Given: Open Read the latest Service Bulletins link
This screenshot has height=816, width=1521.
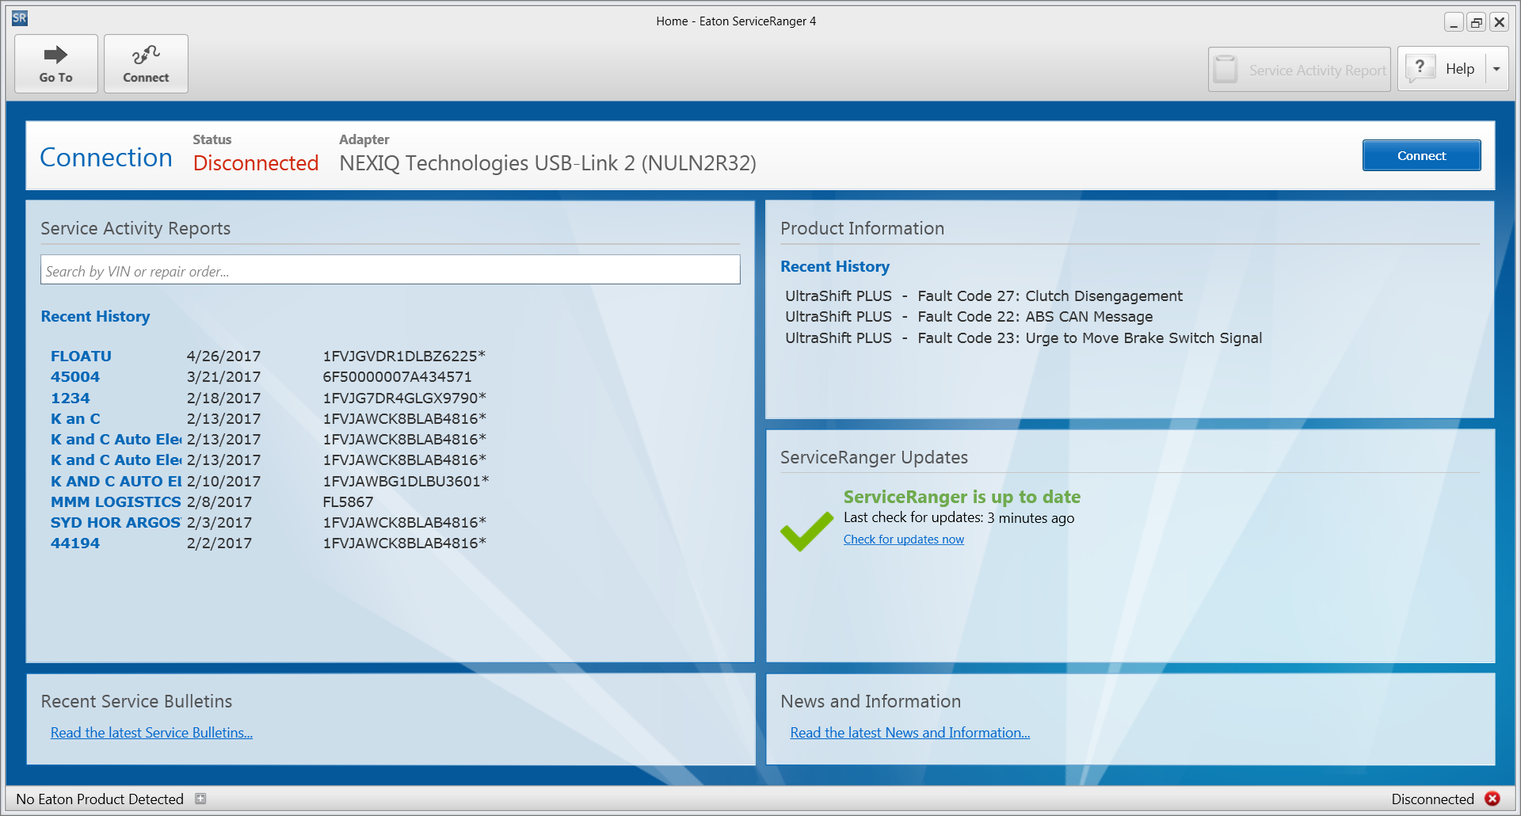Looking at the screenshot, I should [x=152, y=733].
